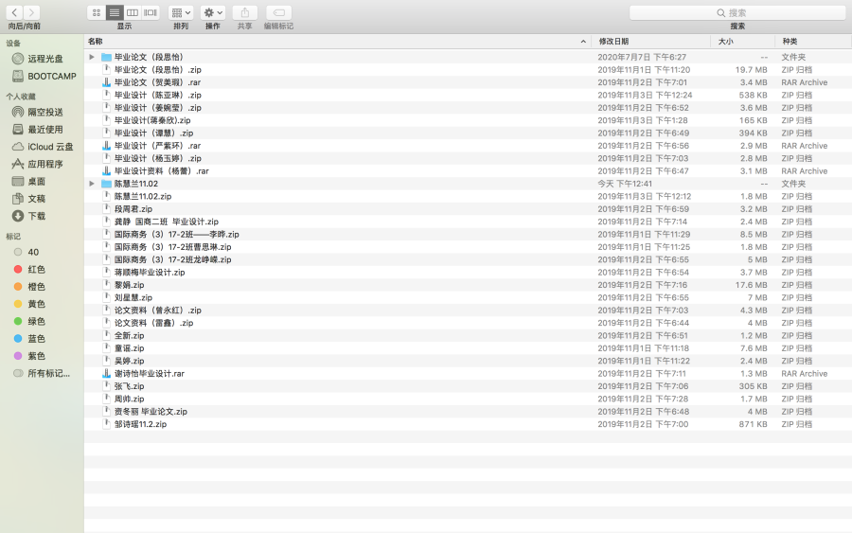Switch to column view mode

[x=132, y=12]
